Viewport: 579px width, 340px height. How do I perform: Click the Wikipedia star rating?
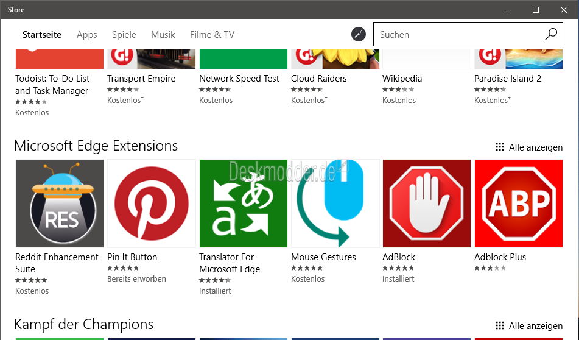click(x=398, y=90)
